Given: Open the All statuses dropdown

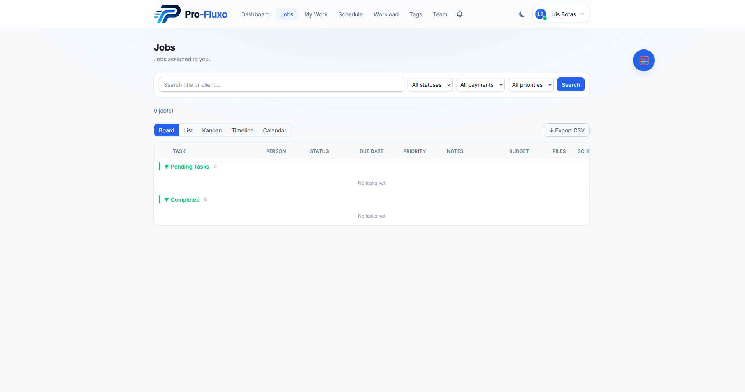Looking at the screenshot, I should pyautogui.click(x=430, y=84).
